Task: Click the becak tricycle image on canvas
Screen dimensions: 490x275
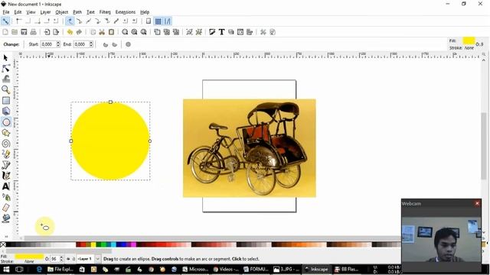Action: pyautogui.click(x=250, y=148)
